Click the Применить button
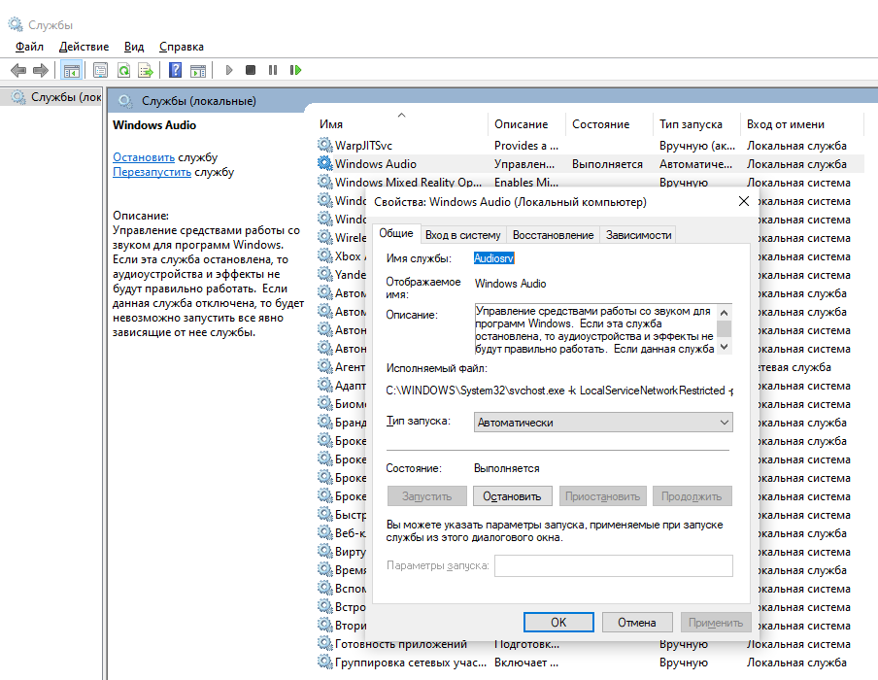The image size is (878, 680). tap(716, 623)
